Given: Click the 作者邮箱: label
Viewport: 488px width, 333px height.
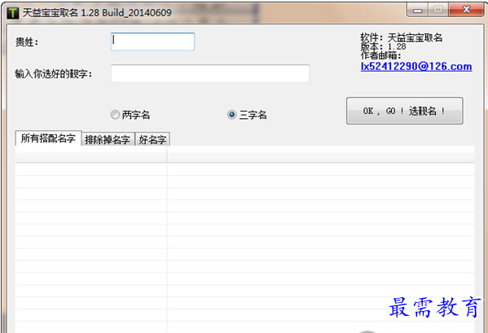Looking at the screenshot, I should coord(380,55).
